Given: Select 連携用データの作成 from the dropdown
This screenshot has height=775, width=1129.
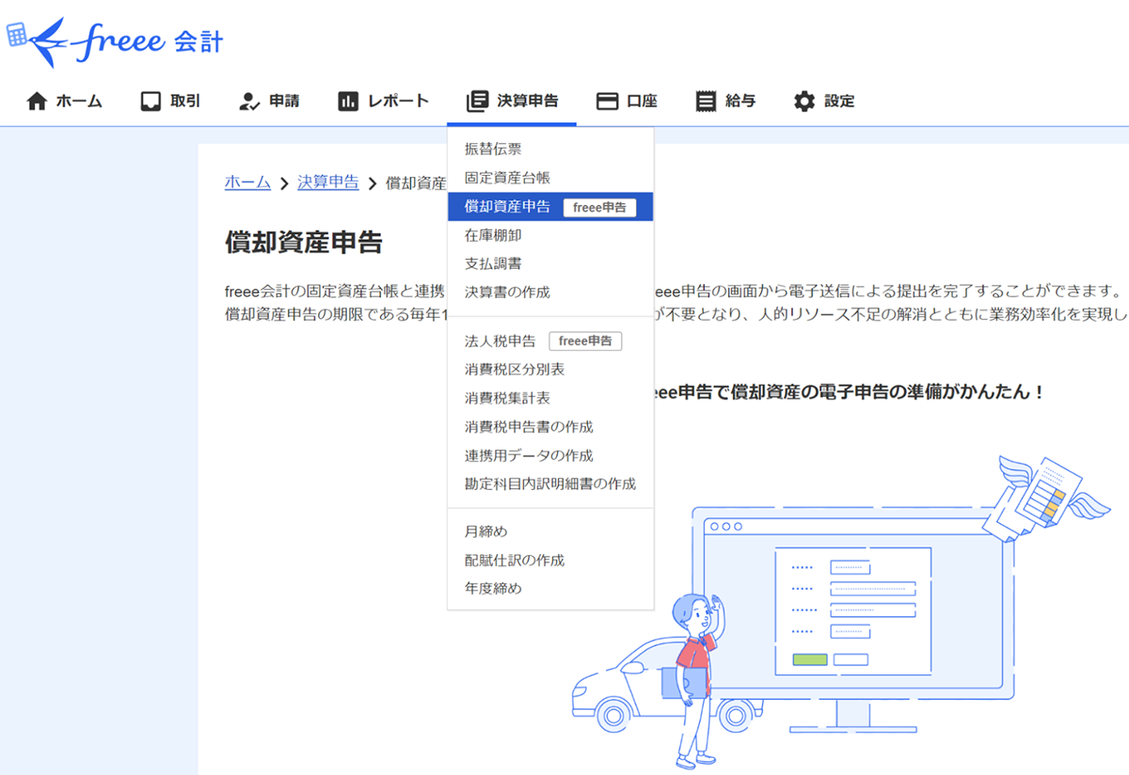Looking at the screenshot, I should pos(550,455).
